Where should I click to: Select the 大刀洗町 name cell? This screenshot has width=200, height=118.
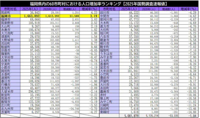pyautogui.click(x=10, y=33)
